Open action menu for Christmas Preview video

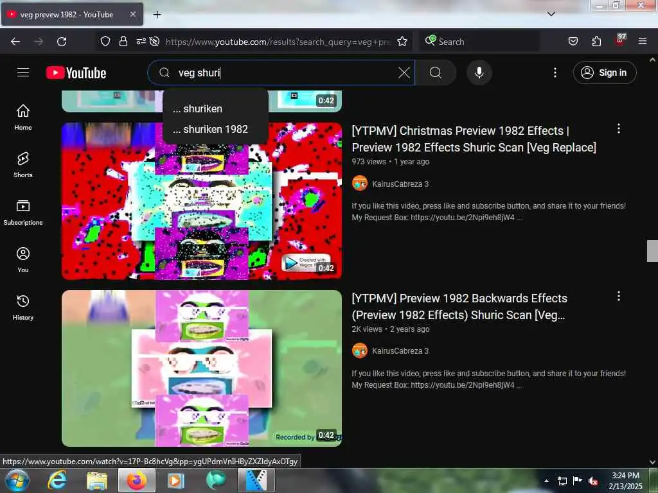click(x=618, y=128)
